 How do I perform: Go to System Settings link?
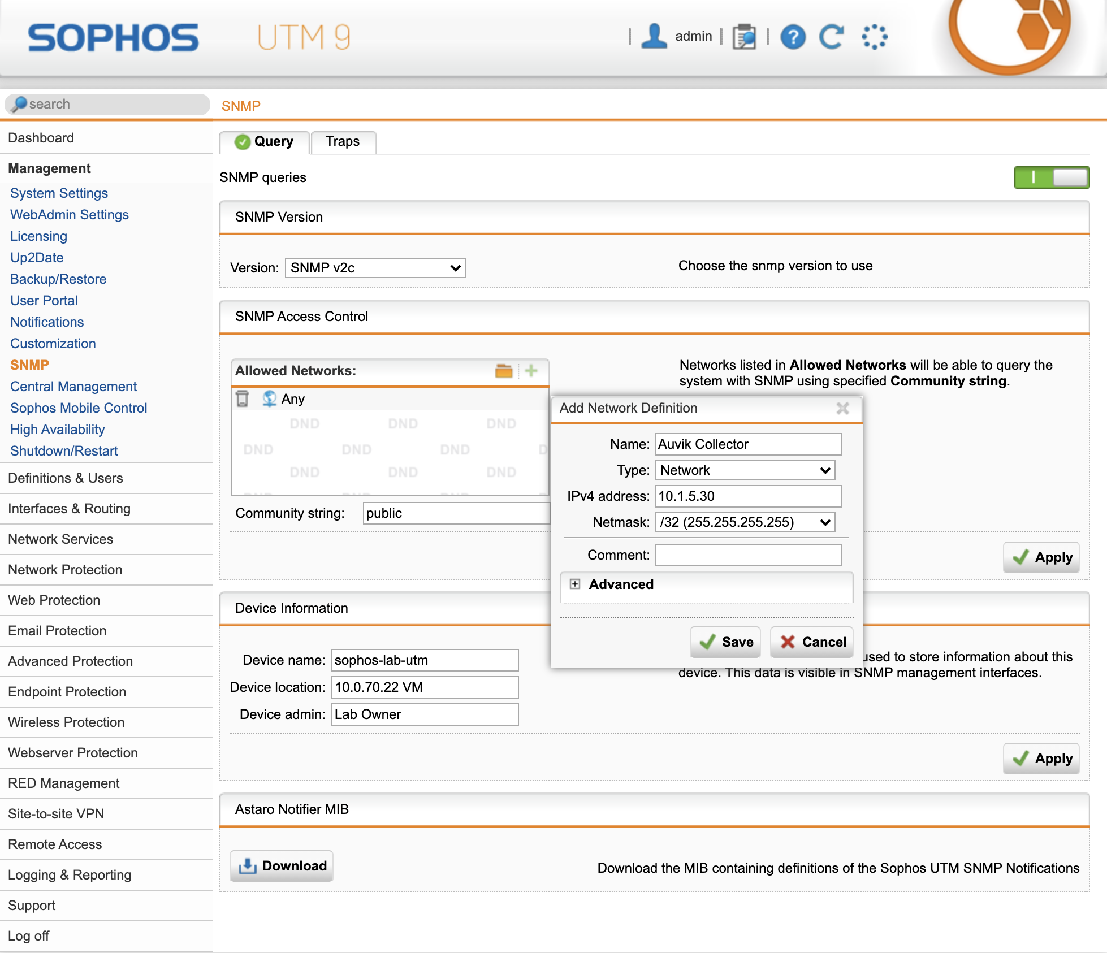click(59, 193)
